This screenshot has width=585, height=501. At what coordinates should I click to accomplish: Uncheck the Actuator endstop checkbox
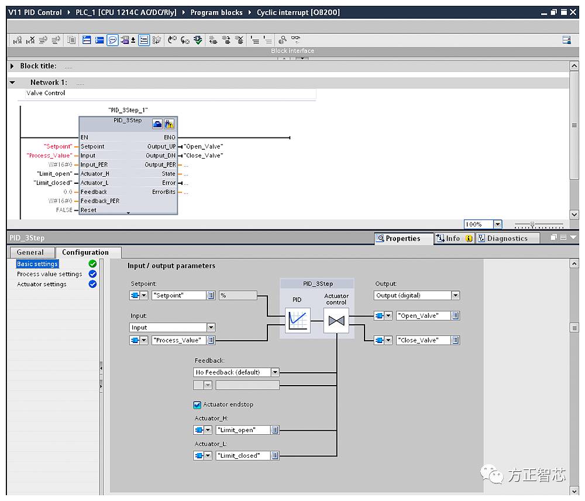point(197,404)
